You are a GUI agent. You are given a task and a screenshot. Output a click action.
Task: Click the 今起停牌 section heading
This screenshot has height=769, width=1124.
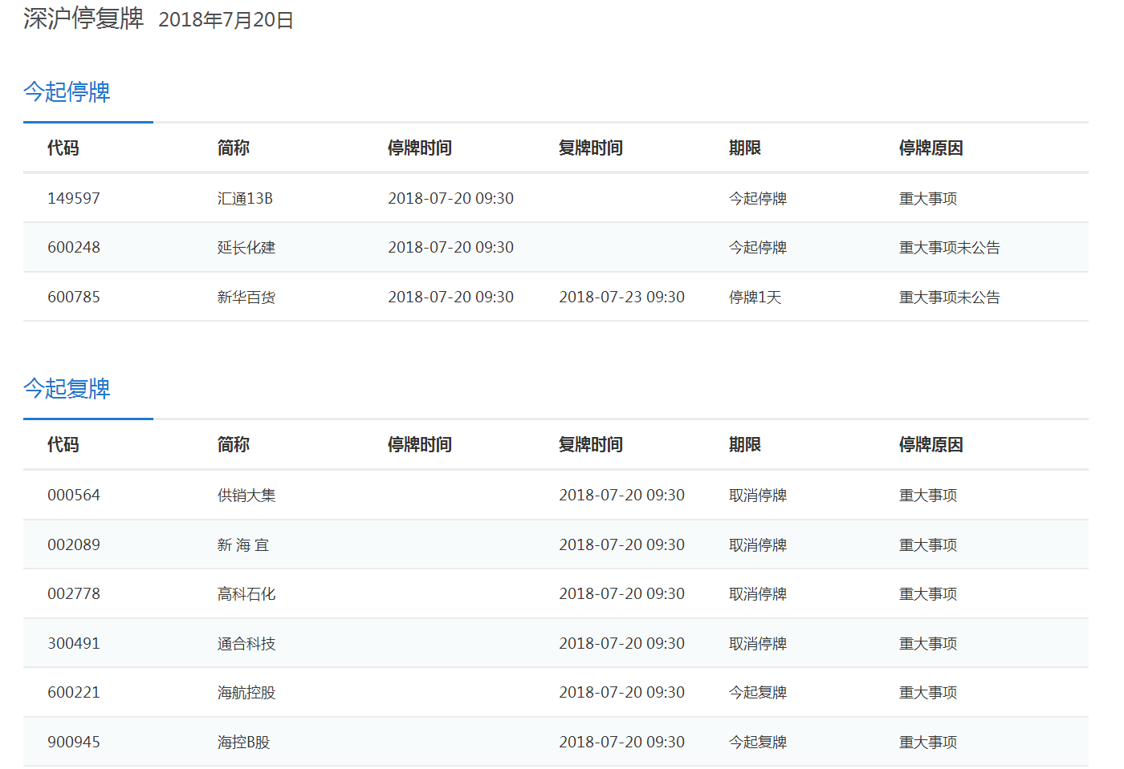pos(67,92)
